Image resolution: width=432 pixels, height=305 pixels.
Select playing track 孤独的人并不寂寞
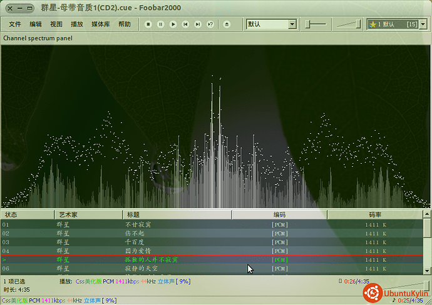coord(212,259)
